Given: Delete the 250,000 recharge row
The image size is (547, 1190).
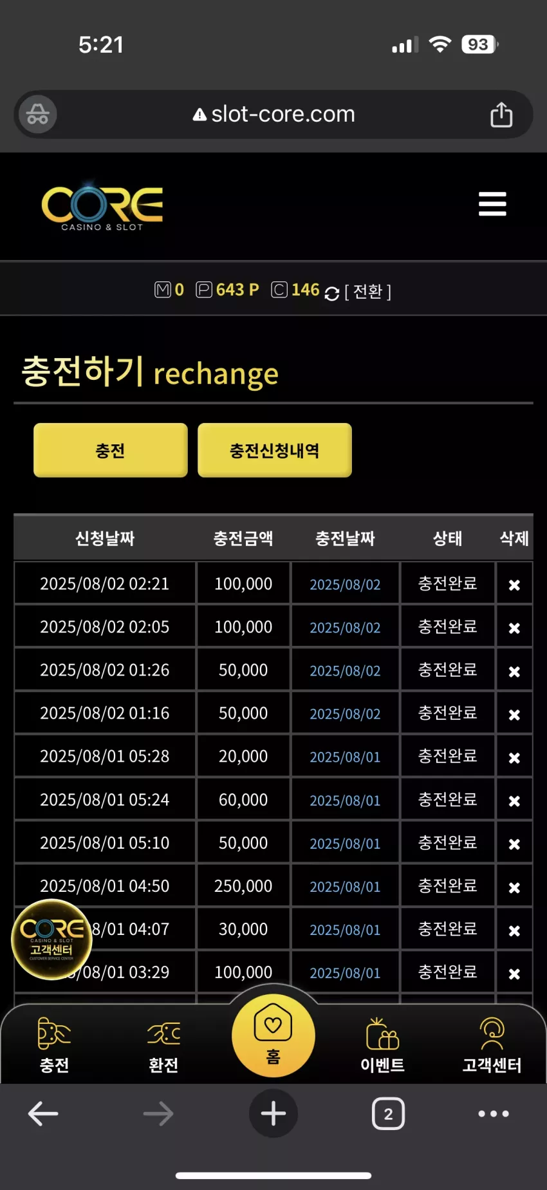Looking at the screenshot, I should coord(514,887).
